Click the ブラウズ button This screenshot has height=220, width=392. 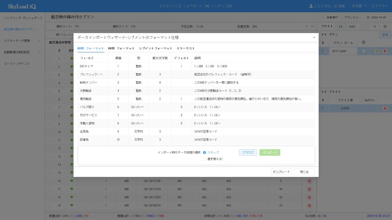tap(248, 153)
